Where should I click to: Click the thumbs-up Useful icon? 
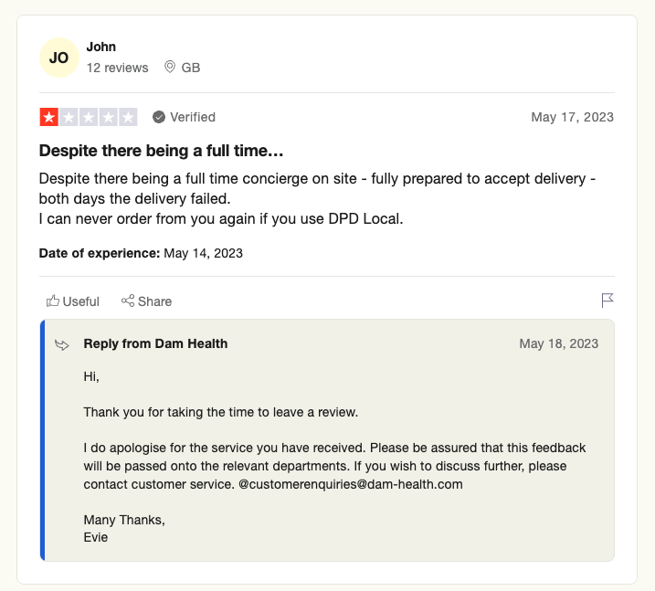pos(53,301)
